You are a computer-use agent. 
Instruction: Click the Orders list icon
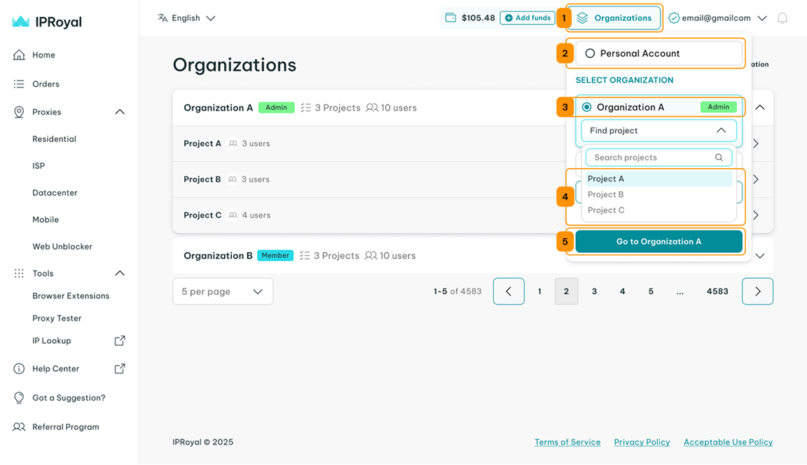19,84
